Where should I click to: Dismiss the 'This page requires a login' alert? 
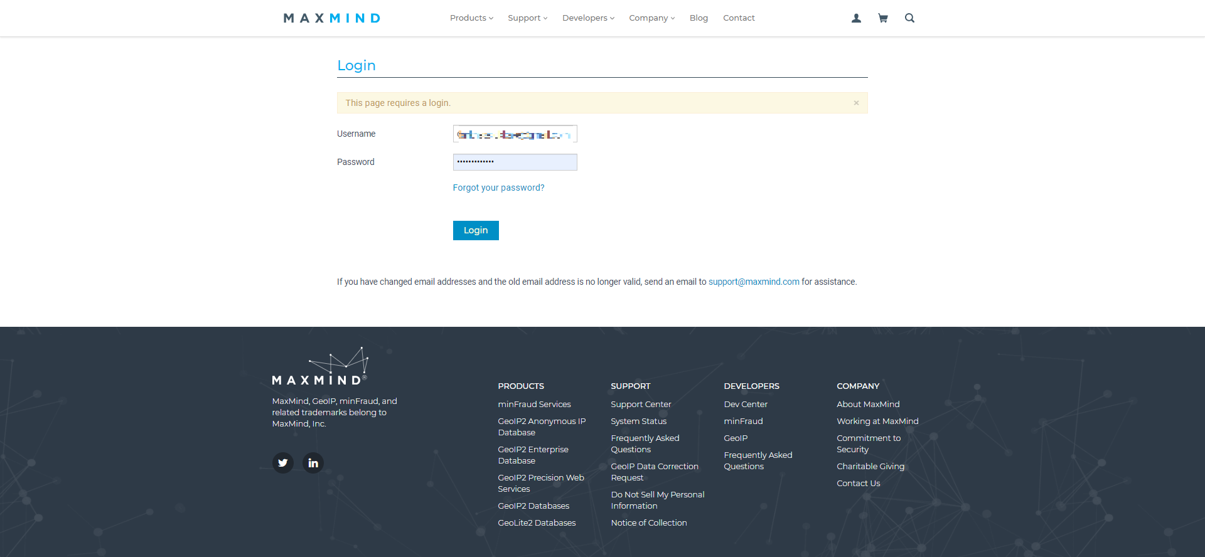coord(856,103)
